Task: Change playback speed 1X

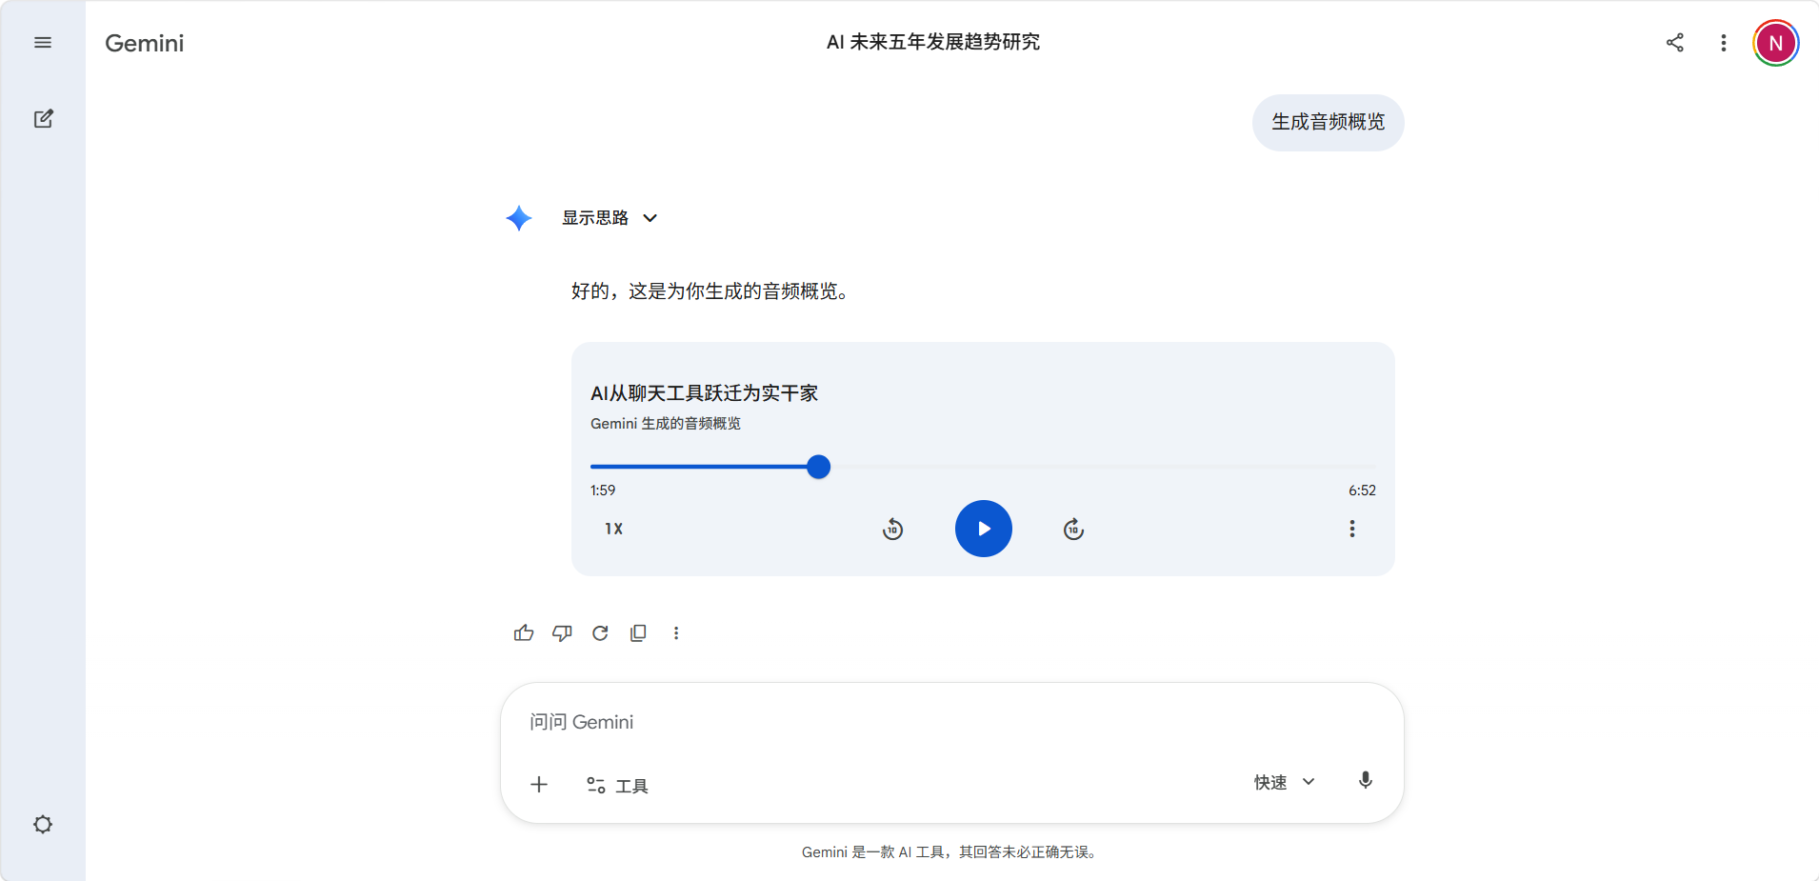Action: pos(614,529)
